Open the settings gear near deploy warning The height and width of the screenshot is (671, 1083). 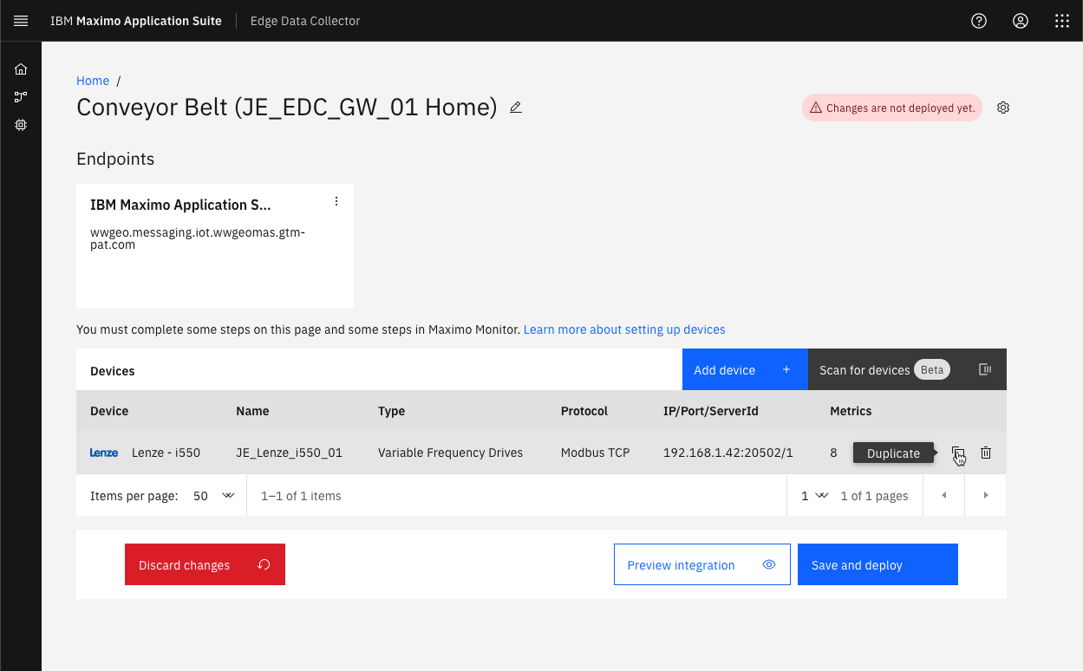pyautogui.click(x=1003, y=107)
